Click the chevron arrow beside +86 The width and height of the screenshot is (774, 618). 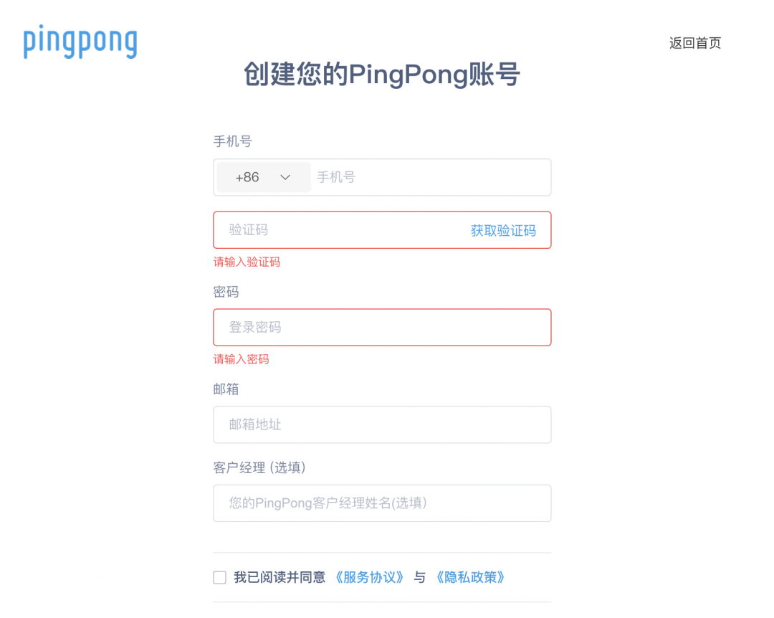pos(285,177)
